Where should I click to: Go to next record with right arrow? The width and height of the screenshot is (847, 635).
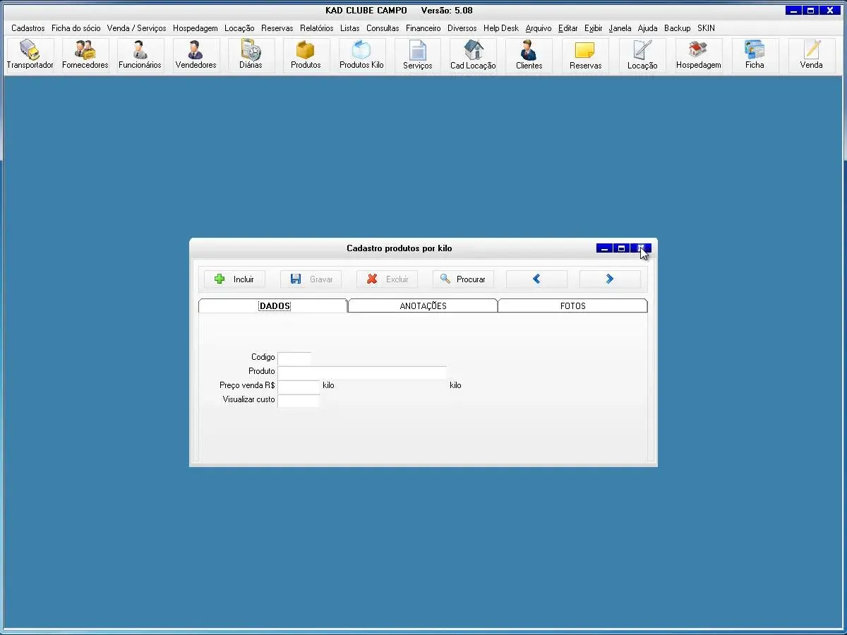click(610, 279)
